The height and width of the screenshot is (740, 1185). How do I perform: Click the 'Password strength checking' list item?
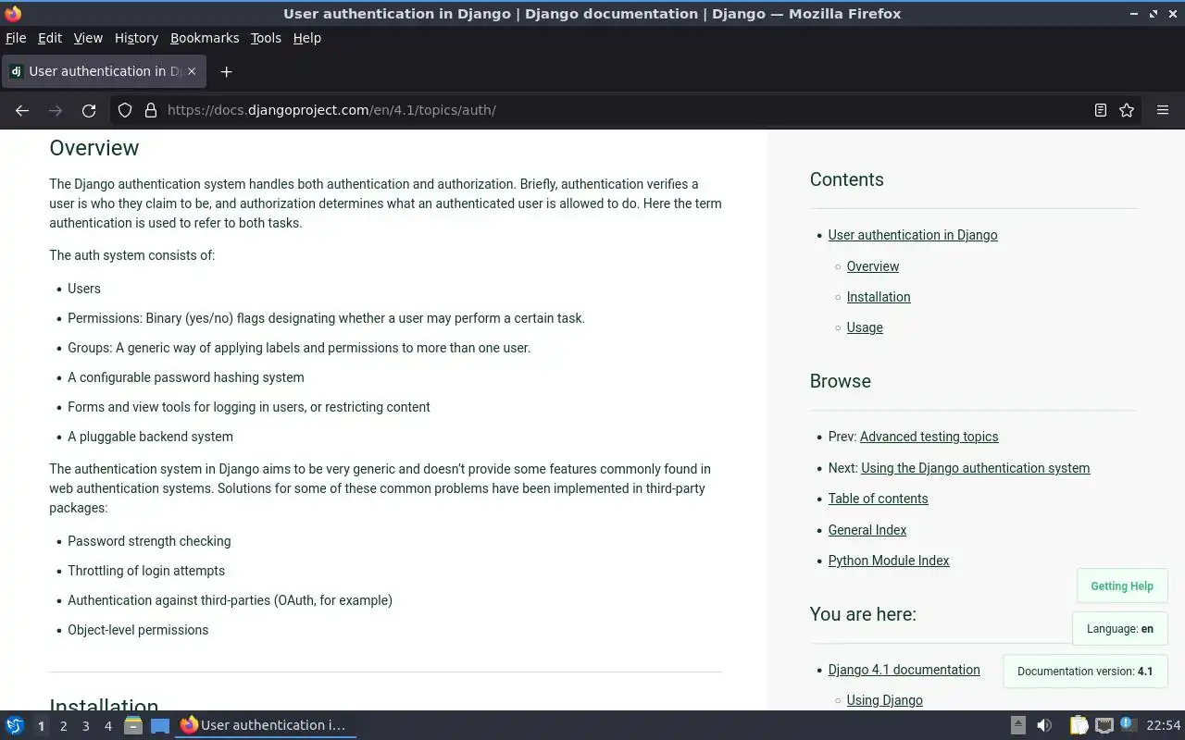tap(149, 541)
